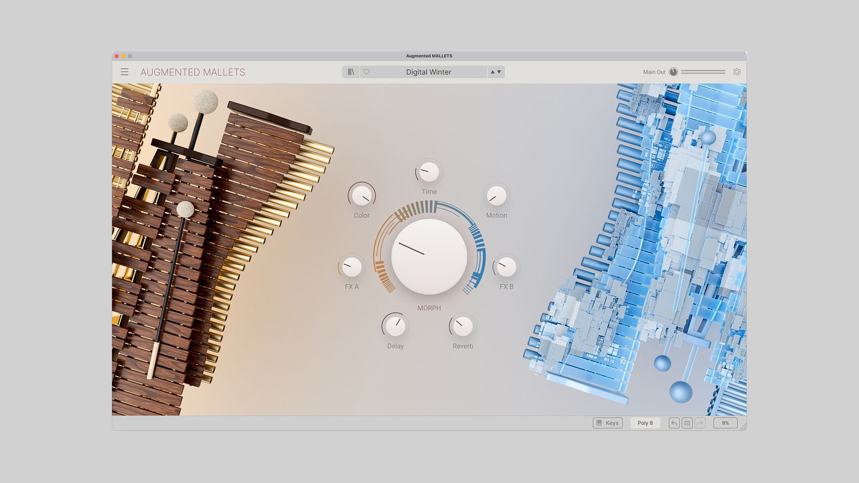The width and height of the screenshot is (859, 483).
Task: Click the Delay knob
Action: (x=395, y=326)
